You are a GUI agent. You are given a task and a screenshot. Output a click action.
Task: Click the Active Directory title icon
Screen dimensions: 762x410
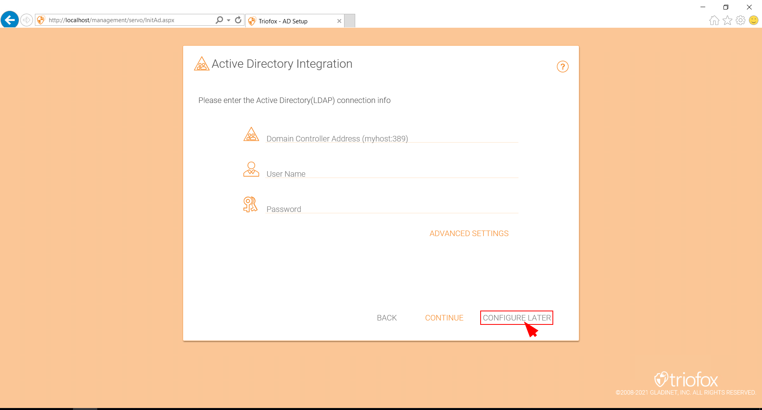point(202,64)
